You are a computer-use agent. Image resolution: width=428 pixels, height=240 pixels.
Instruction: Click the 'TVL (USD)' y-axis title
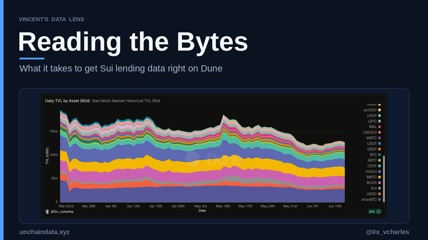coord(47,156)
